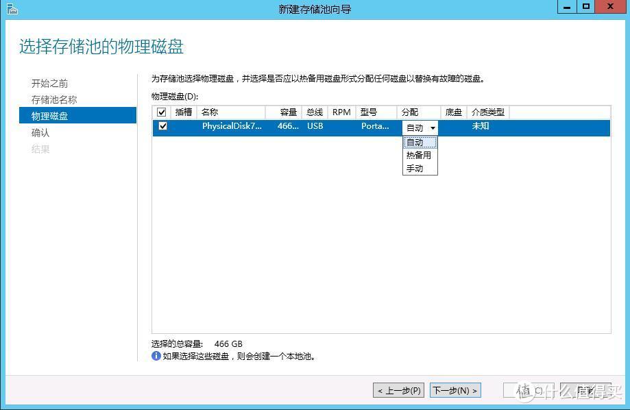Sort by 介质类型 column header
This screenshot has height=410, width=630.
(x=488, y=112)
